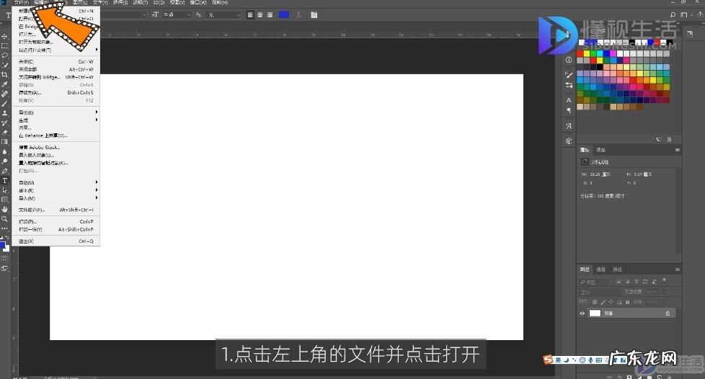Screen dimensions: 705x379
Task: Open the Paragraph panel icon
Action: (x=569, y=110)
